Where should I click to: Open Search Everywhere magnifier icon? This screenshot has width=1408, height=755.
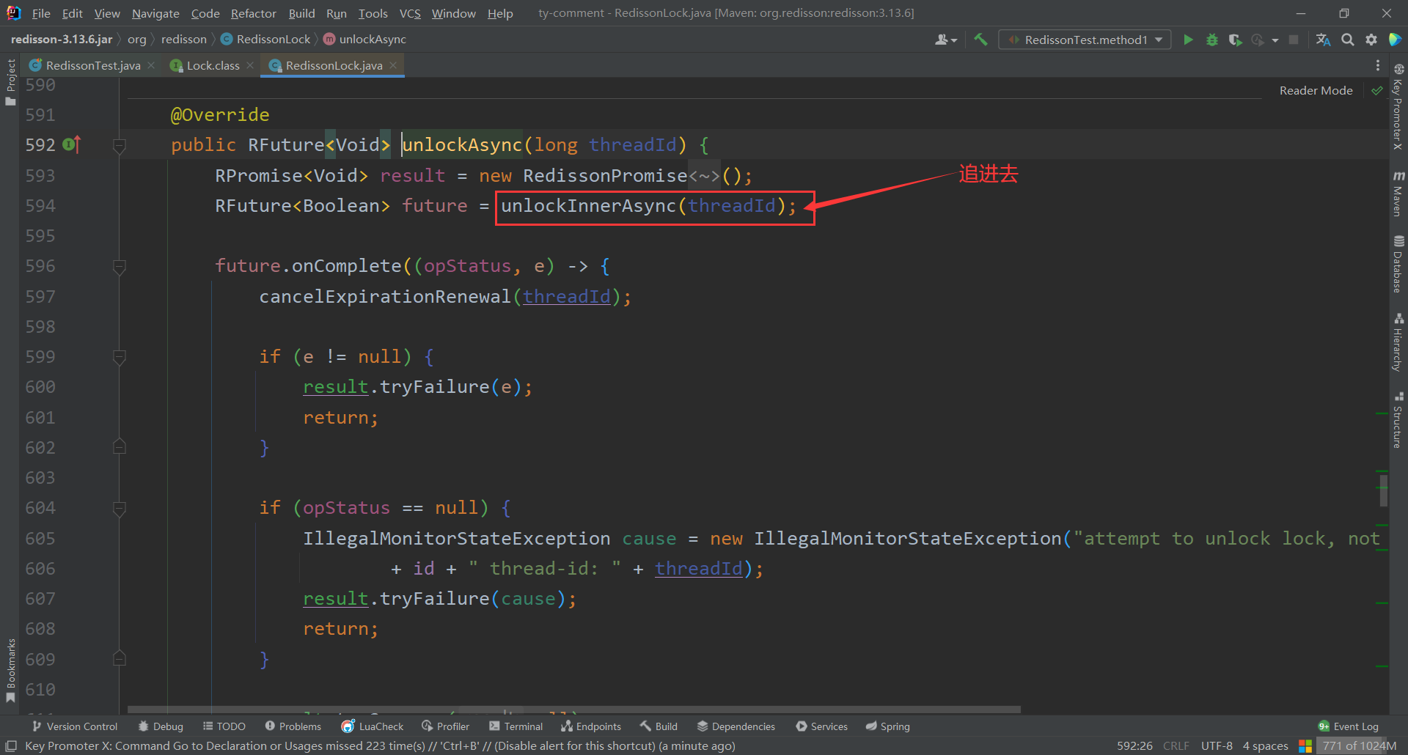[x=1347, y=40]
